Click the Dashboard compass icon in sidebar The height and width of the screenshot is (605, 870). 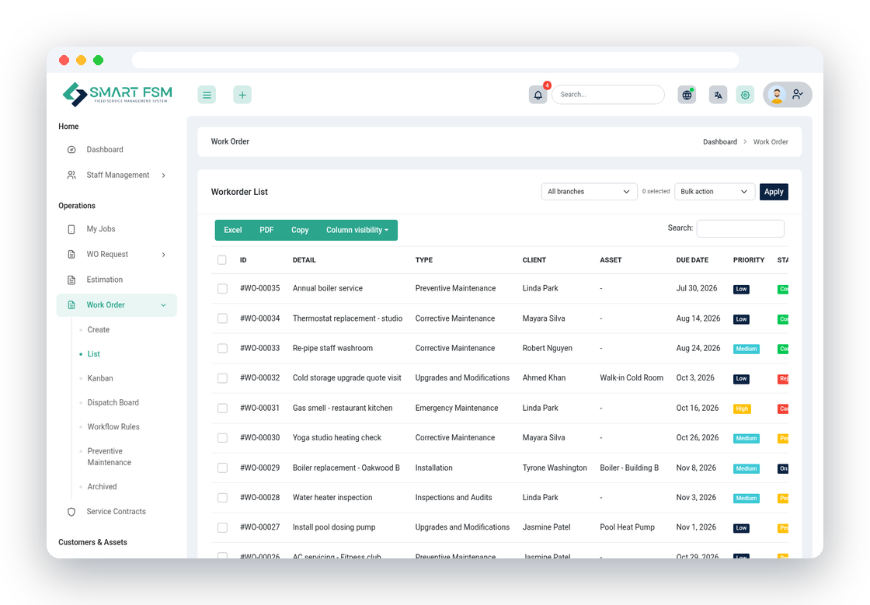(71, 150)
